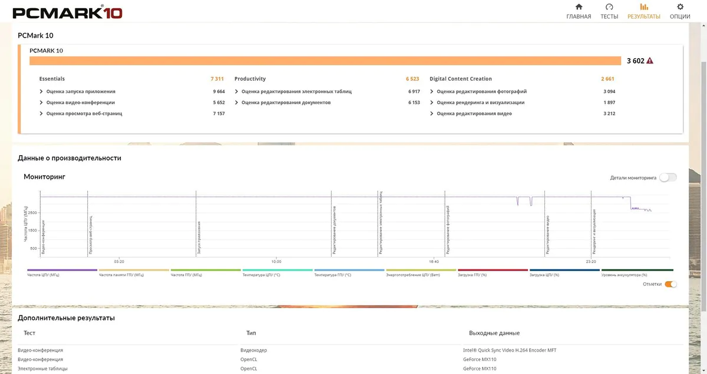This screenshot has width=707, height=374.
Task: Click the Рендеринг и визуализация chart marker
Action: pyautogui.click(x=594, y=231)
